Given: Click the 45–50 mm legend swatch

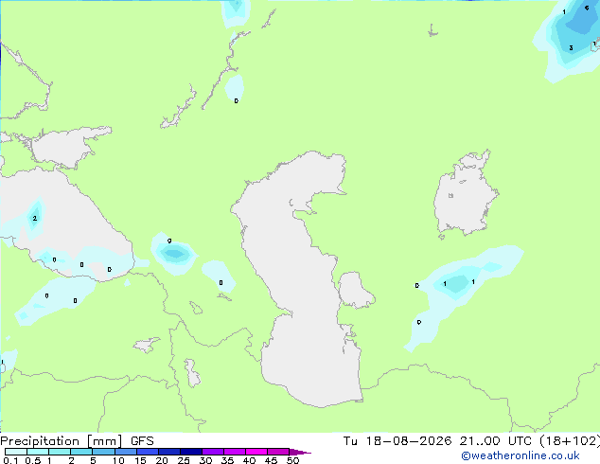Looking at the screenshot, I should (278, 452).
